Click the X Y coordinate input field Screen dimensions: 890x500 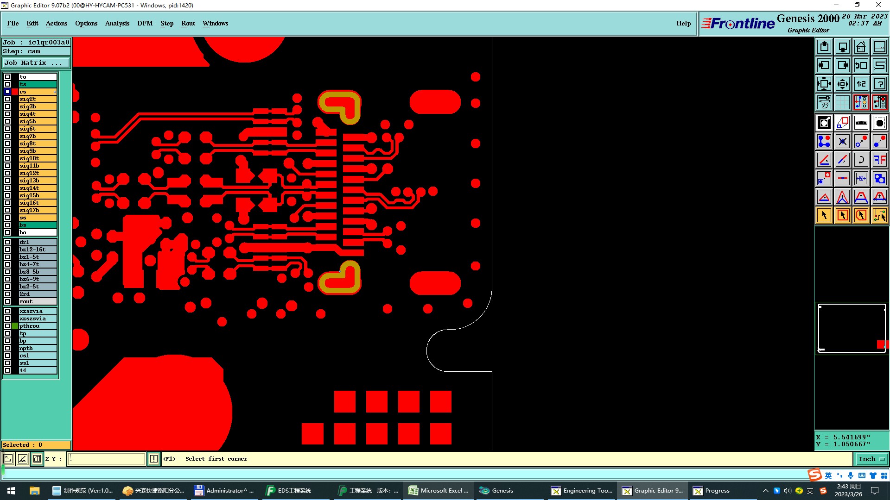point(107,459)
